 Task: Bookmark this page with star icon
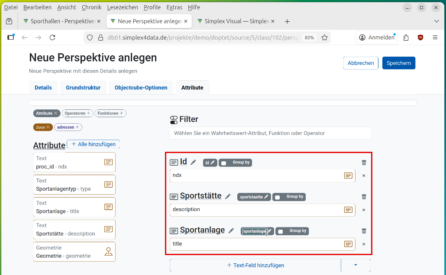(324, 38)
